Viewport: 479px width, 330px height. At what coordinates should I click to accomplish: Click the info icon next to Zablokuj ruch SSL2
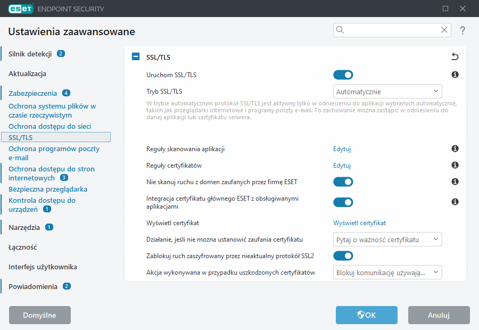tap(455, 255)
